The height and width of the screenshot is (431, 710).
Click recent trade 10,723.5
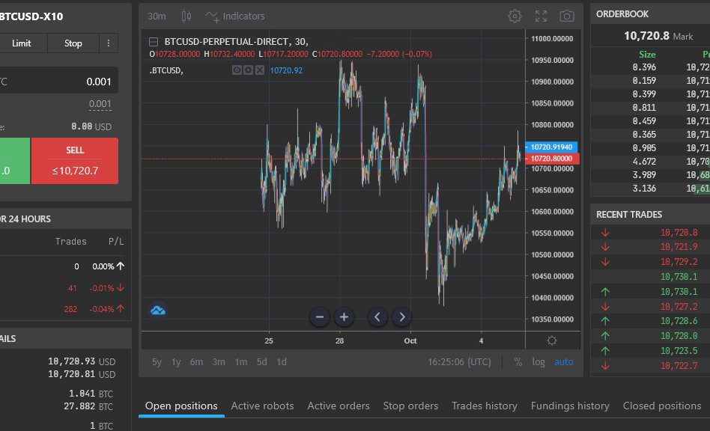[x=679, y=350]
